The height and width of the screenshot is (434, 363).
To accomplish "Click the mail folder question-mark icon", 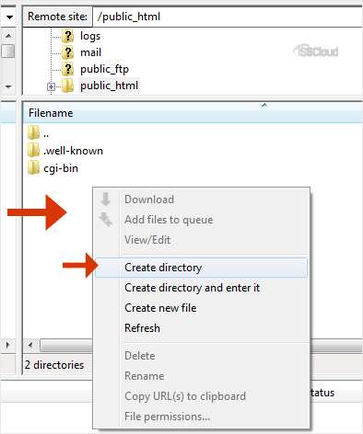I will click(67, 52).
